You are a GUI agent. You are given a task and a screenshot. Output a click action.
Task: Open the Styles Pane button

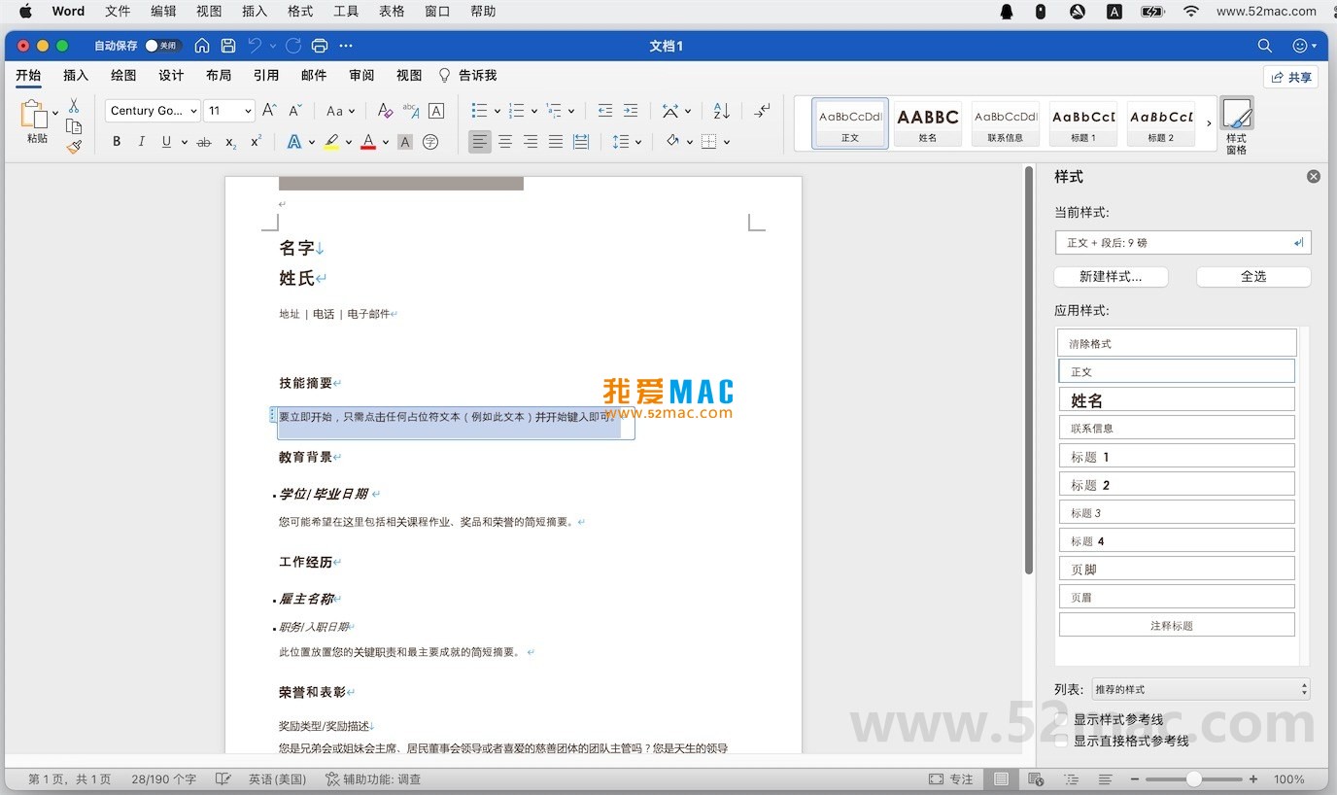(x=1236, y=124)
